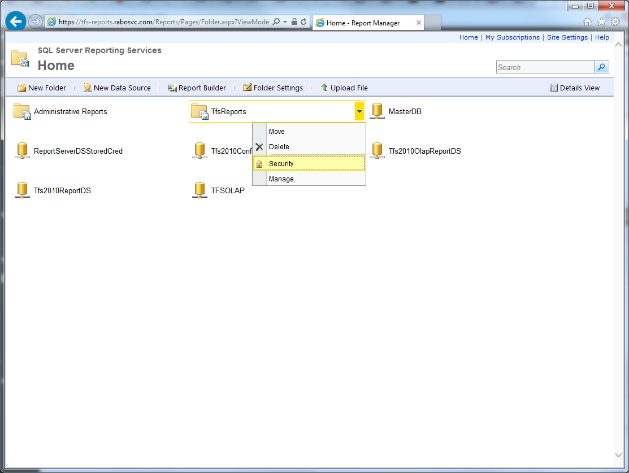Click the Tfs2010OlapReportDS data source icon
The height and width of the screenshot is (473, 629).
377,151
